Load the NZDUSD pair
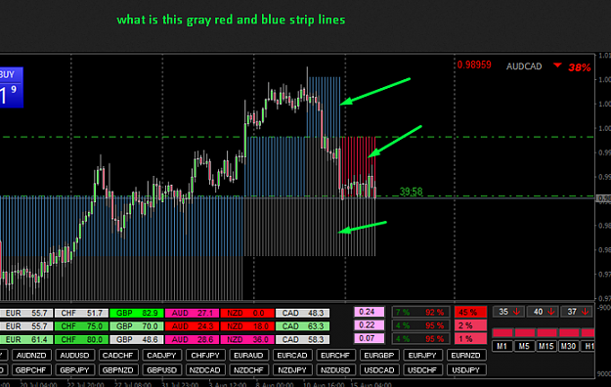This screenshot has height=387, width=611. point(335,369)
